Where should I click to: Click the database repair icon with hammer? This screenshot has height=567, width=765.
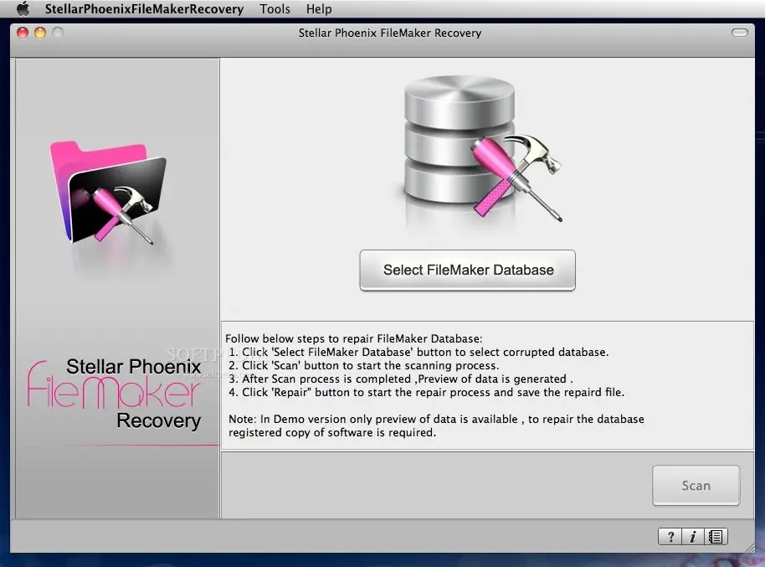point(483,149)
